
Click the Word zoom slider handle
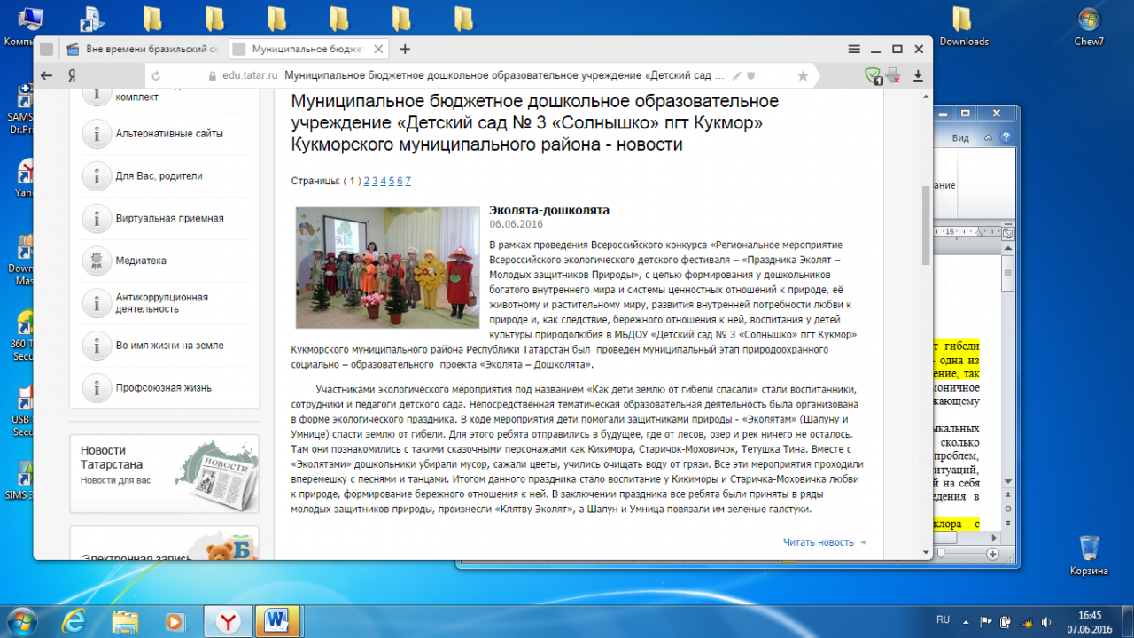(940, 554)
